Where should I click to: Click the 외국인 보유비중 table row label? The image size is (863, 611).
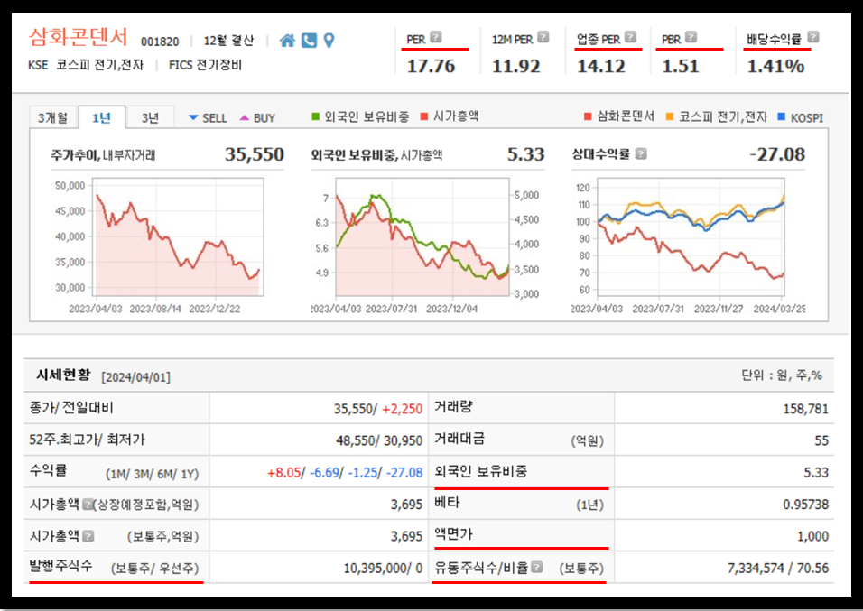coord(480,470)
